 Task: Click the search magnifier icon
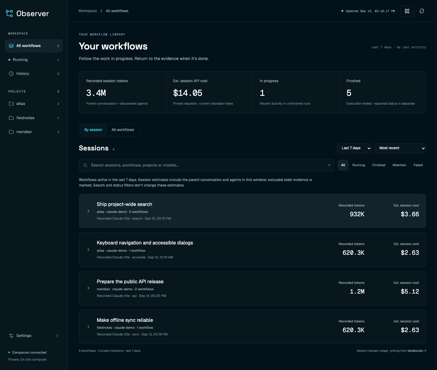tap(85, 165)
